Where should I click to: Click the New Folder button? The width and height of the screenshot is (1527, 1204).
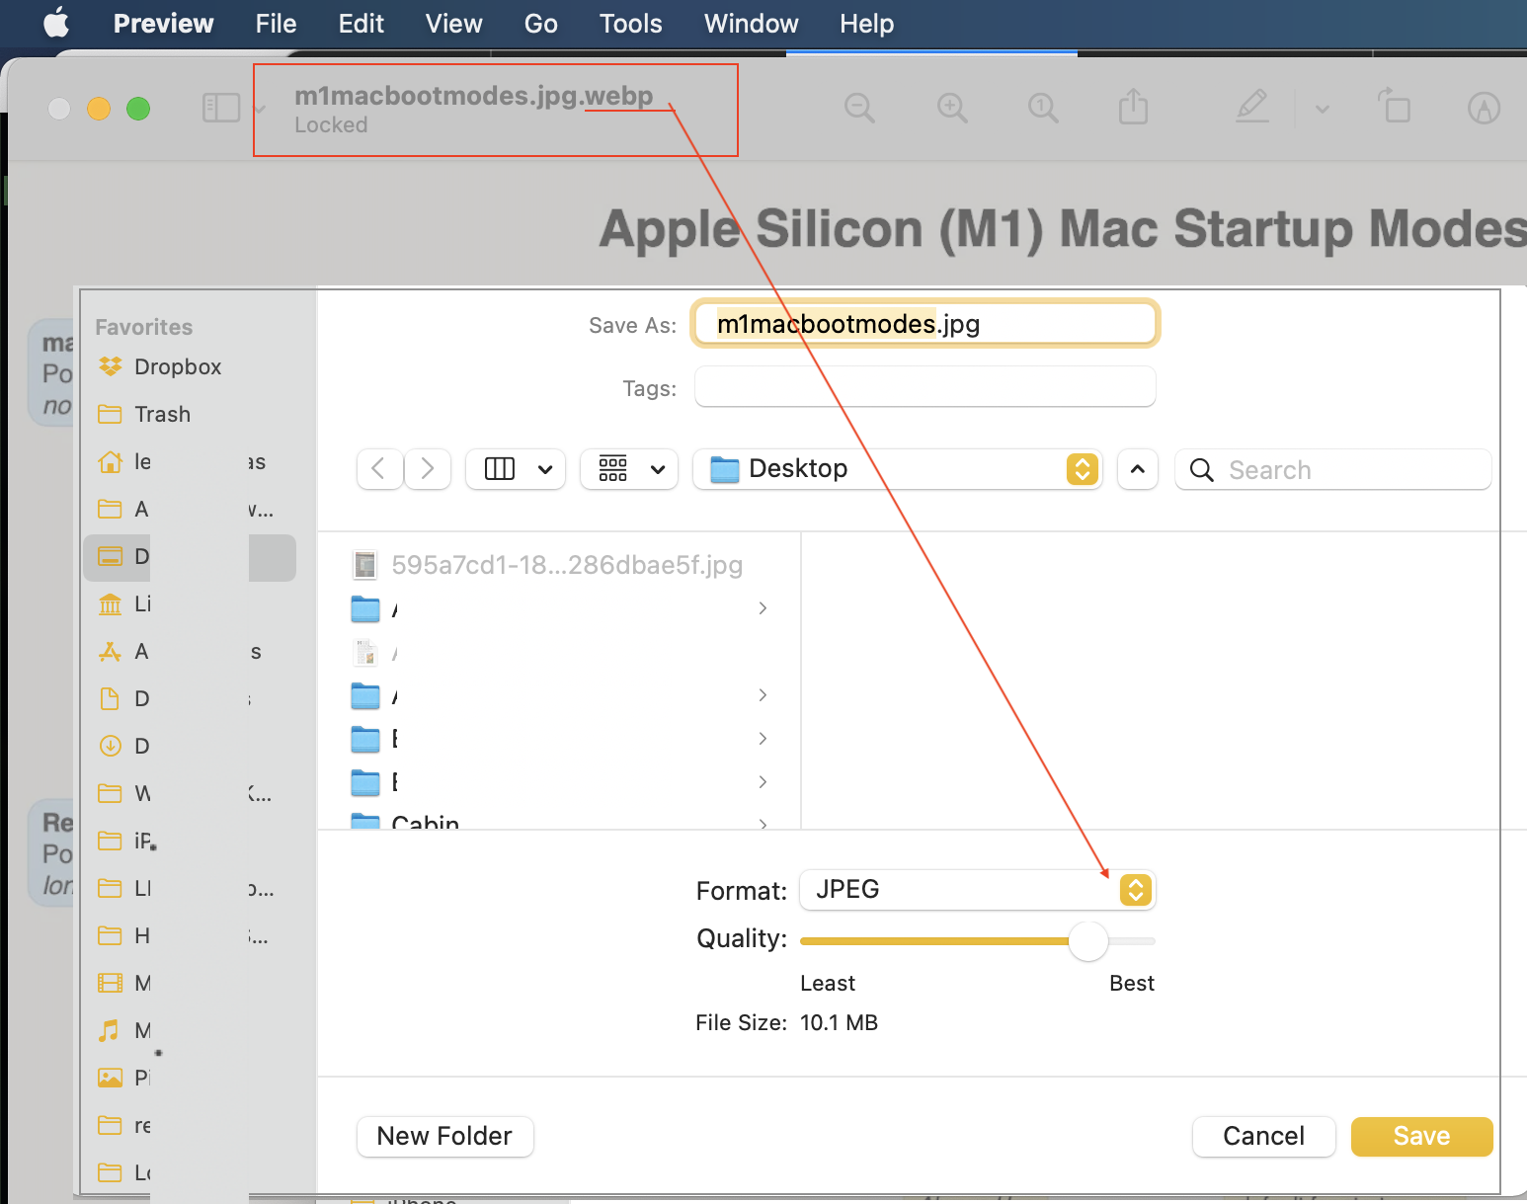click(x=444, y=1136)
